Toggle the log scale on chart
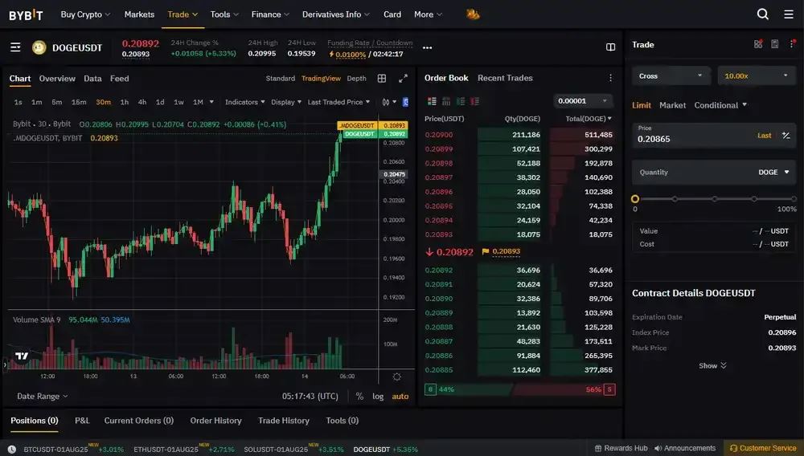Viewport: 804px width, 456px height. point(378,396)
